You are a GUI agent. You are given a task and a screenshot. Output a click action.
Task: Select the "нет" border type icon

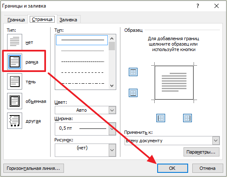click(15, 42)
